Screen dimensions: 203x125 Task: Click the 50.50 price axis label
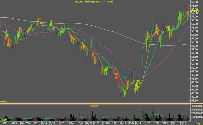click(x=194, y=64)
